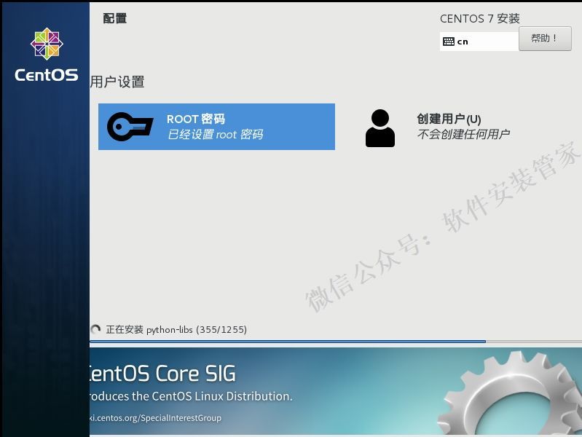Click the 配置 title text
The height and width of the screenshot is (437, 582).
coord(114,18)
